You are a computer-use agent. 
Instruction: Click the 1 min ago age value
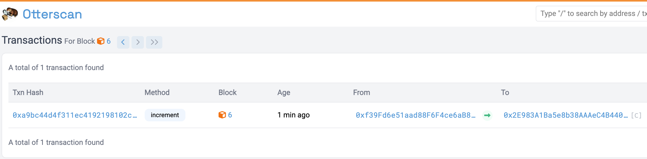[x=294, y=115]
